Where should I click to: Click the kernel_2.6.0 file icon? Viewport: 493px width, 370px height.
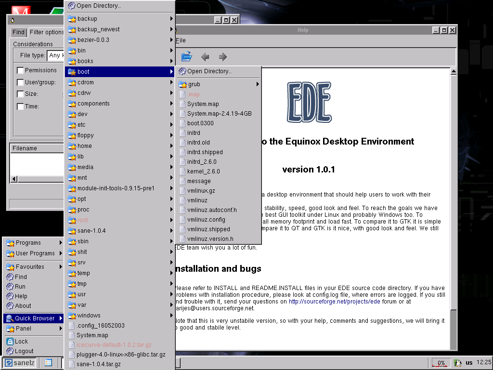[182, 172]
